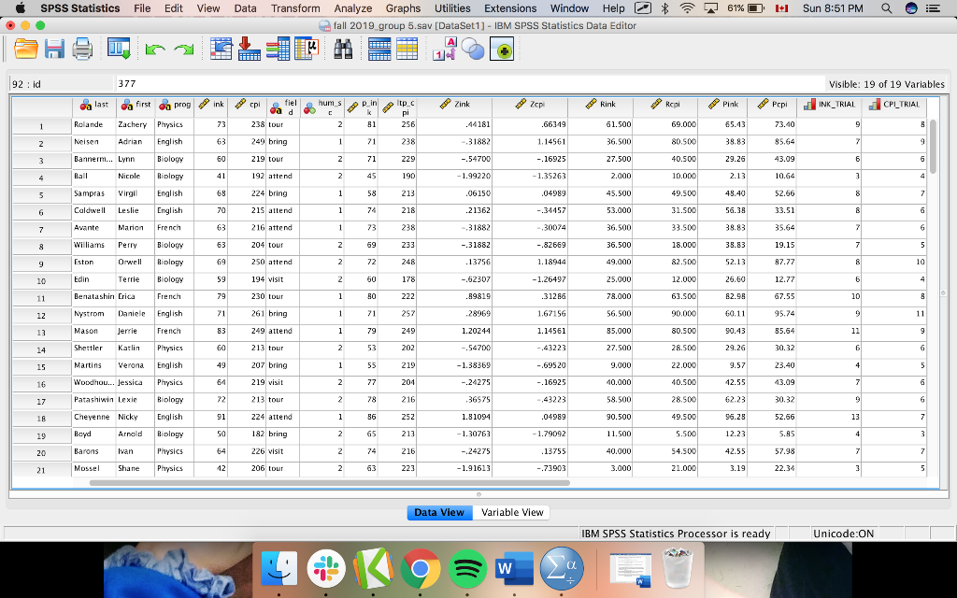Open the File menu
The height and width of the screenshot is (598, 957).
coord(142,7)
